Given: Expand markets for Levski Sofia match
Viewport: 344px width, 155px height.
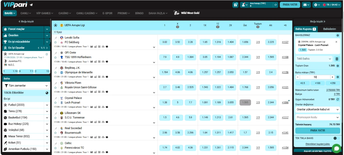Looking at the screenshot, I should click(x=154, y=47).
